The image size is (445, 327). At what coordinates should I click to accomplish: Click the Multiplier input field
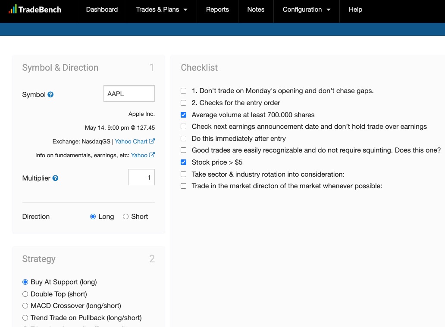[x=141, y=177]
